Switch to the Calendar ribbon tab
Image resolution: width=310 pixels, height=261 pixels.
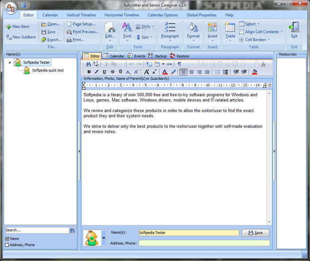tap(50, 15)
